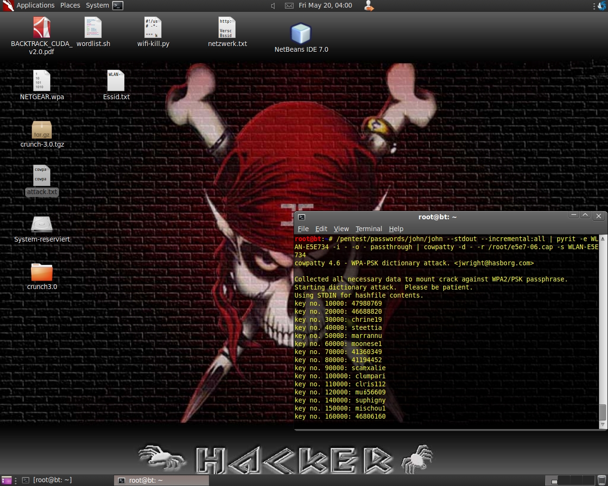This screenshot has height=486, width=608.
Task: Click the date and time clock
Action: coord(325,5)
